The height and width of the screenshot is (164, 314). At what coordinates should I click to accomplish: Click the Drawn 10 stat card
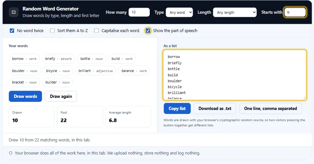coord(32,117)
